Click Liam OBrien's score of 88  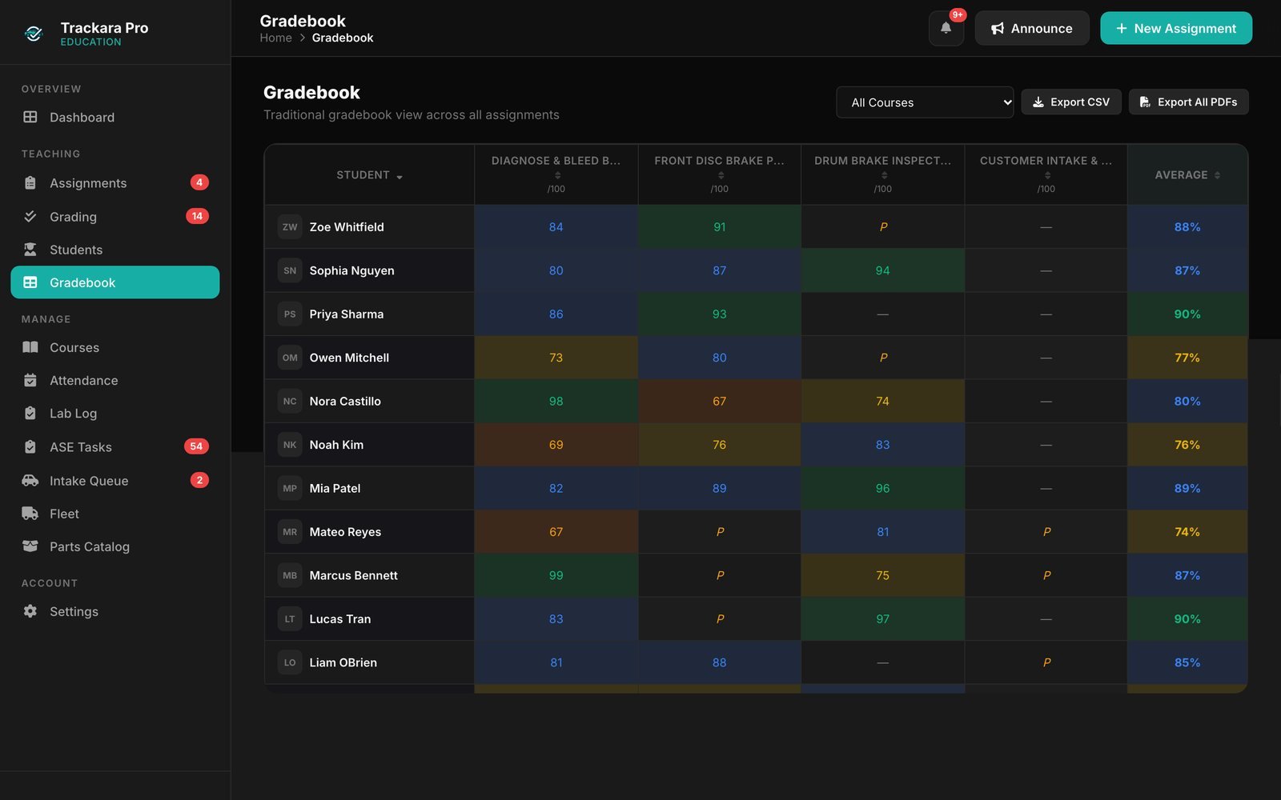pyautogui.click(x=720, y=662)
